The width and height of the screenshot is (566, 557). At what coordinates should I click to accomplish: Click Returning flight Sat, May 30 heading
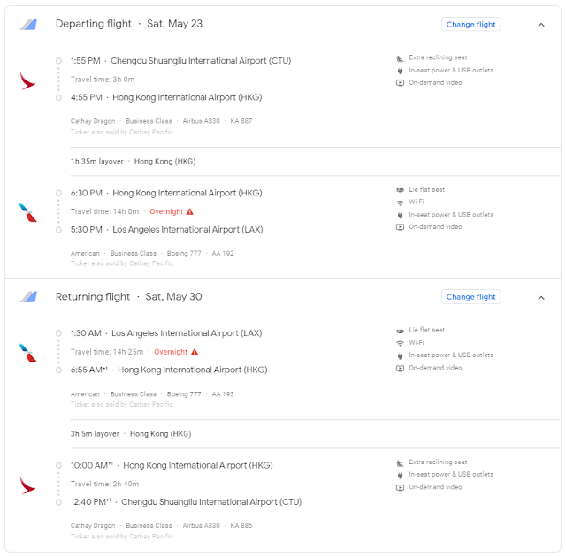[128, 297]
